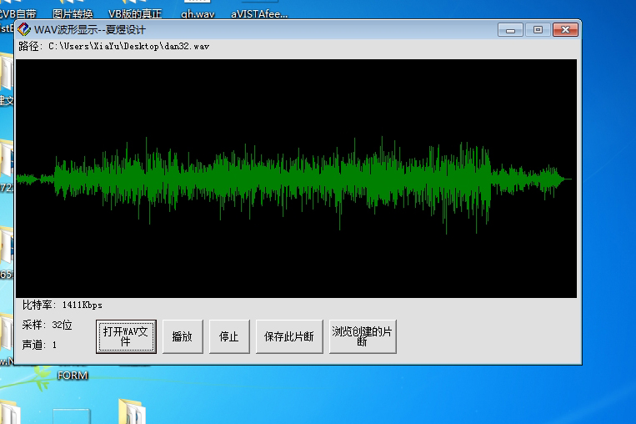
Task: Click the green waveform display area
Action: pyautogui.click(x=296, y=179)
